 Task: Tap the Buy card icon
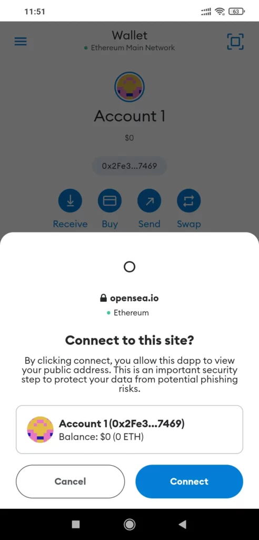pyautogui.click(x=109, y=200)
